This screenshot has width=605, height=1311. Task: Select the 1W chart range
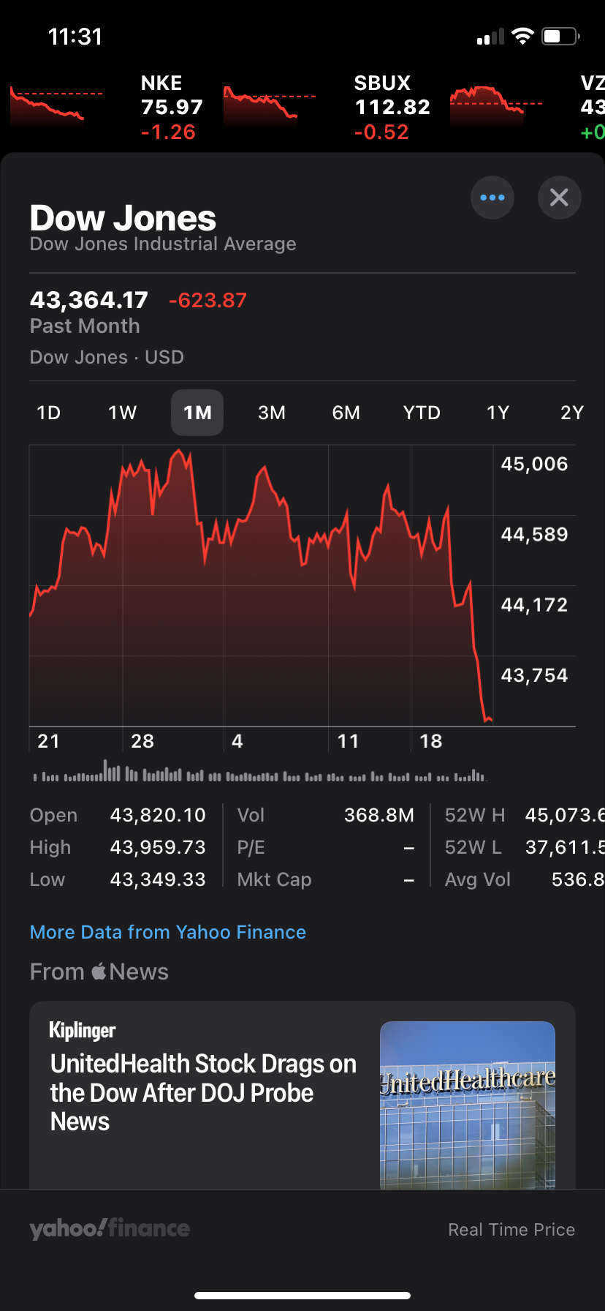[x=122, y=413]
